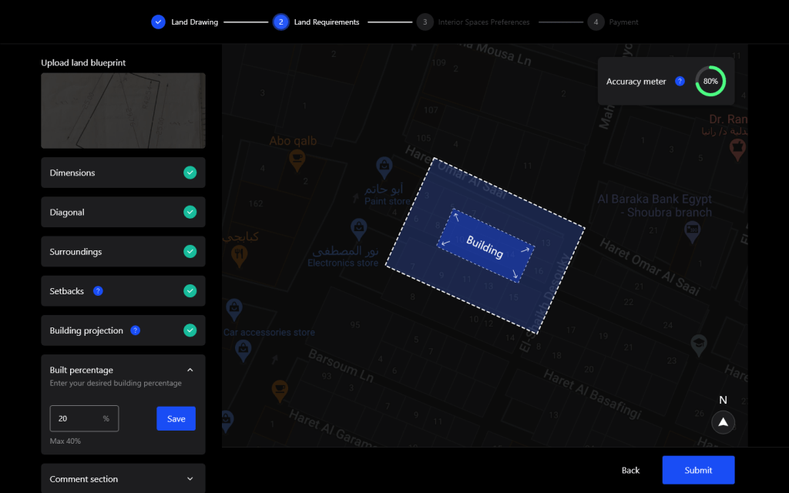
Task: Click the Building projection help icon
Action: (x=135, y=330)
